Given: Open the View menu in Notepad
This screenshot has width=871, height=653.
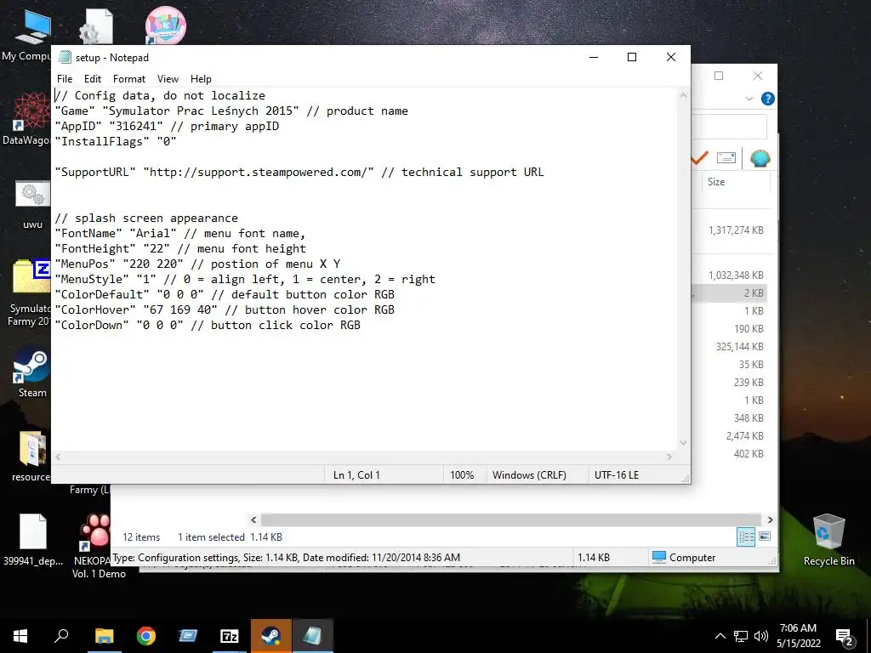Looking at the screenshot, I should [168, 79].
